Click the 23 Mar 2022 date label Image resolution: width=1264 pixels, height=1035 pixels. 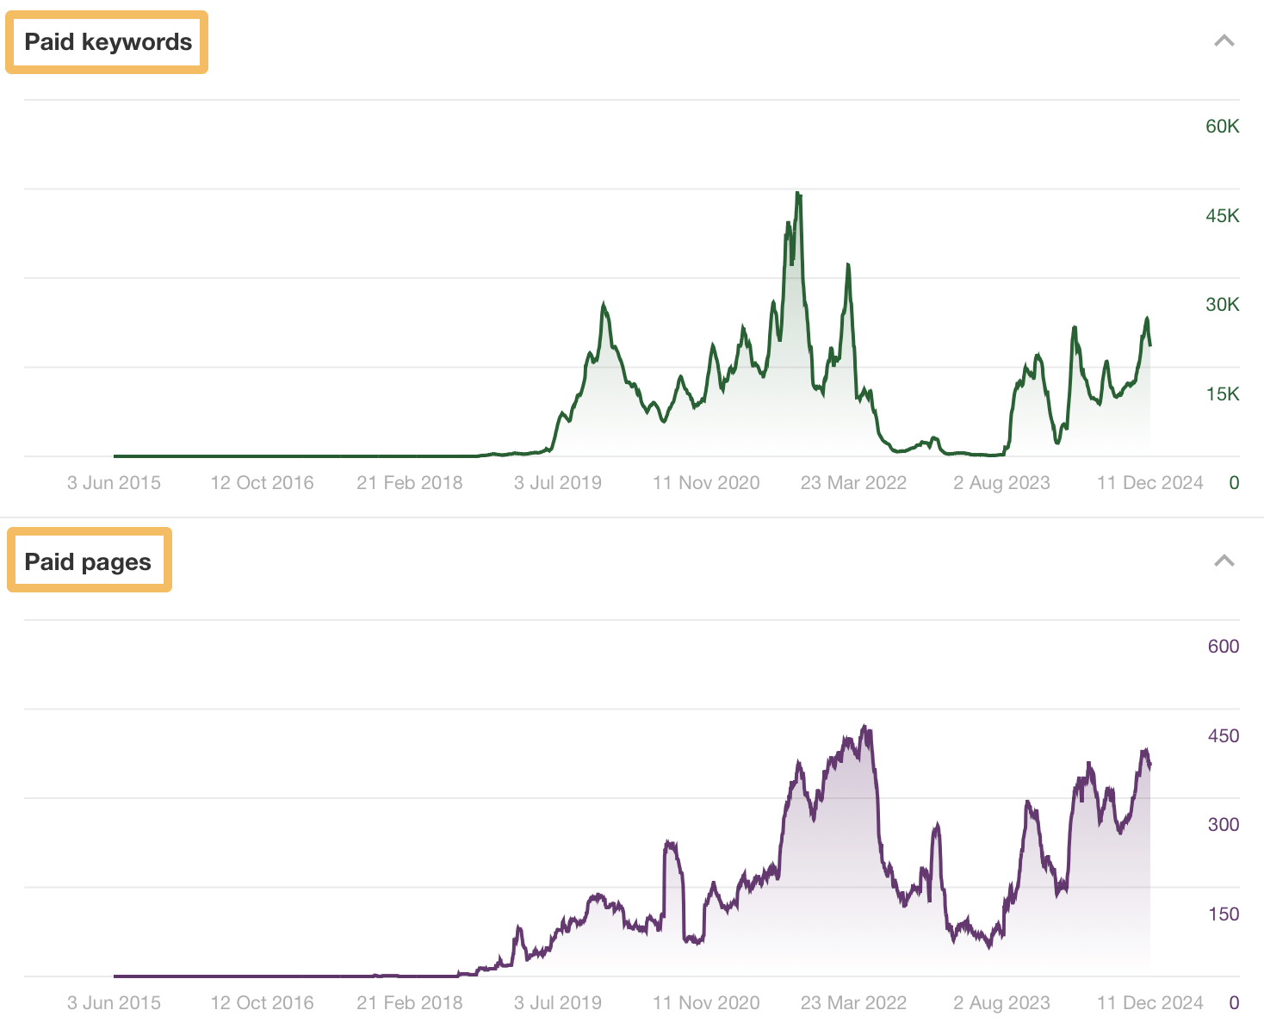[852, 483]
